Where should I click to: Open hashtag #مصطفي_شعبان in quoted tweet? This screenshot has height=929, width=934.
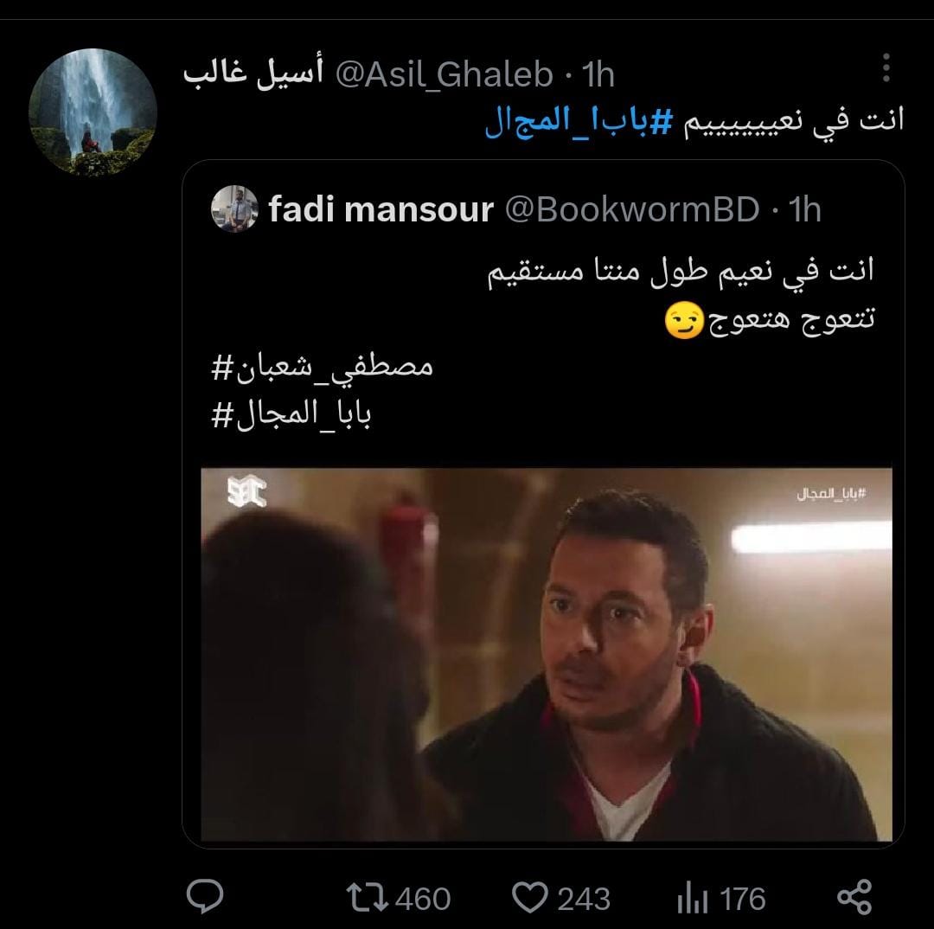click(x=323, y=367)
